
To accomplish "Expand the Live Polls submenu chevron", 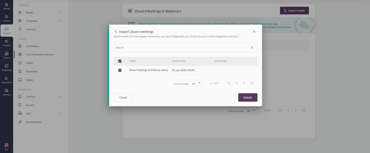I will (60, 96).
